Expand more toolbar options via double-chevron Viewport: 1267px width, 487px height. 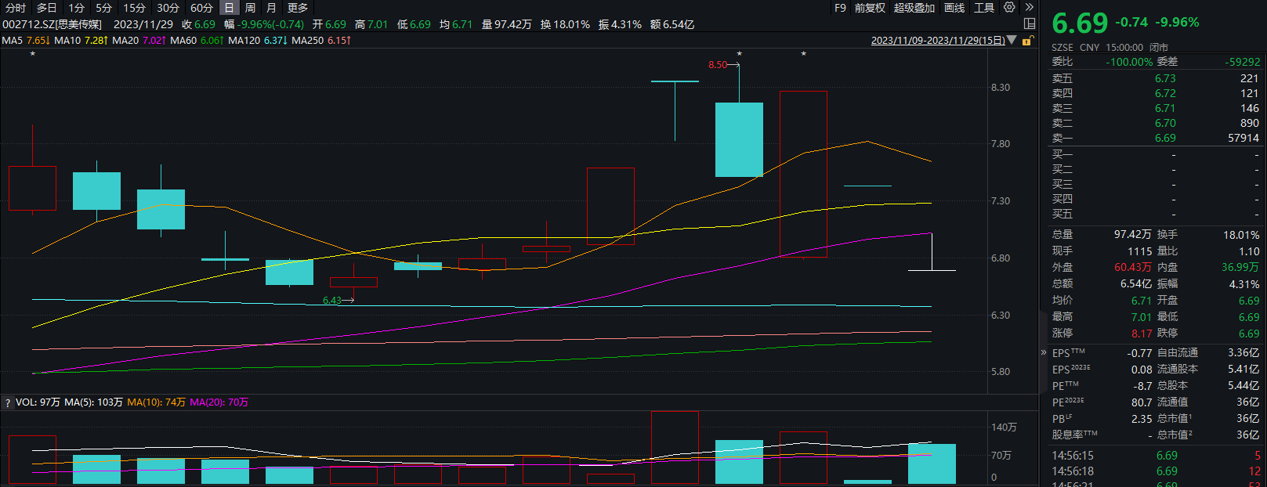(1029, 7)
